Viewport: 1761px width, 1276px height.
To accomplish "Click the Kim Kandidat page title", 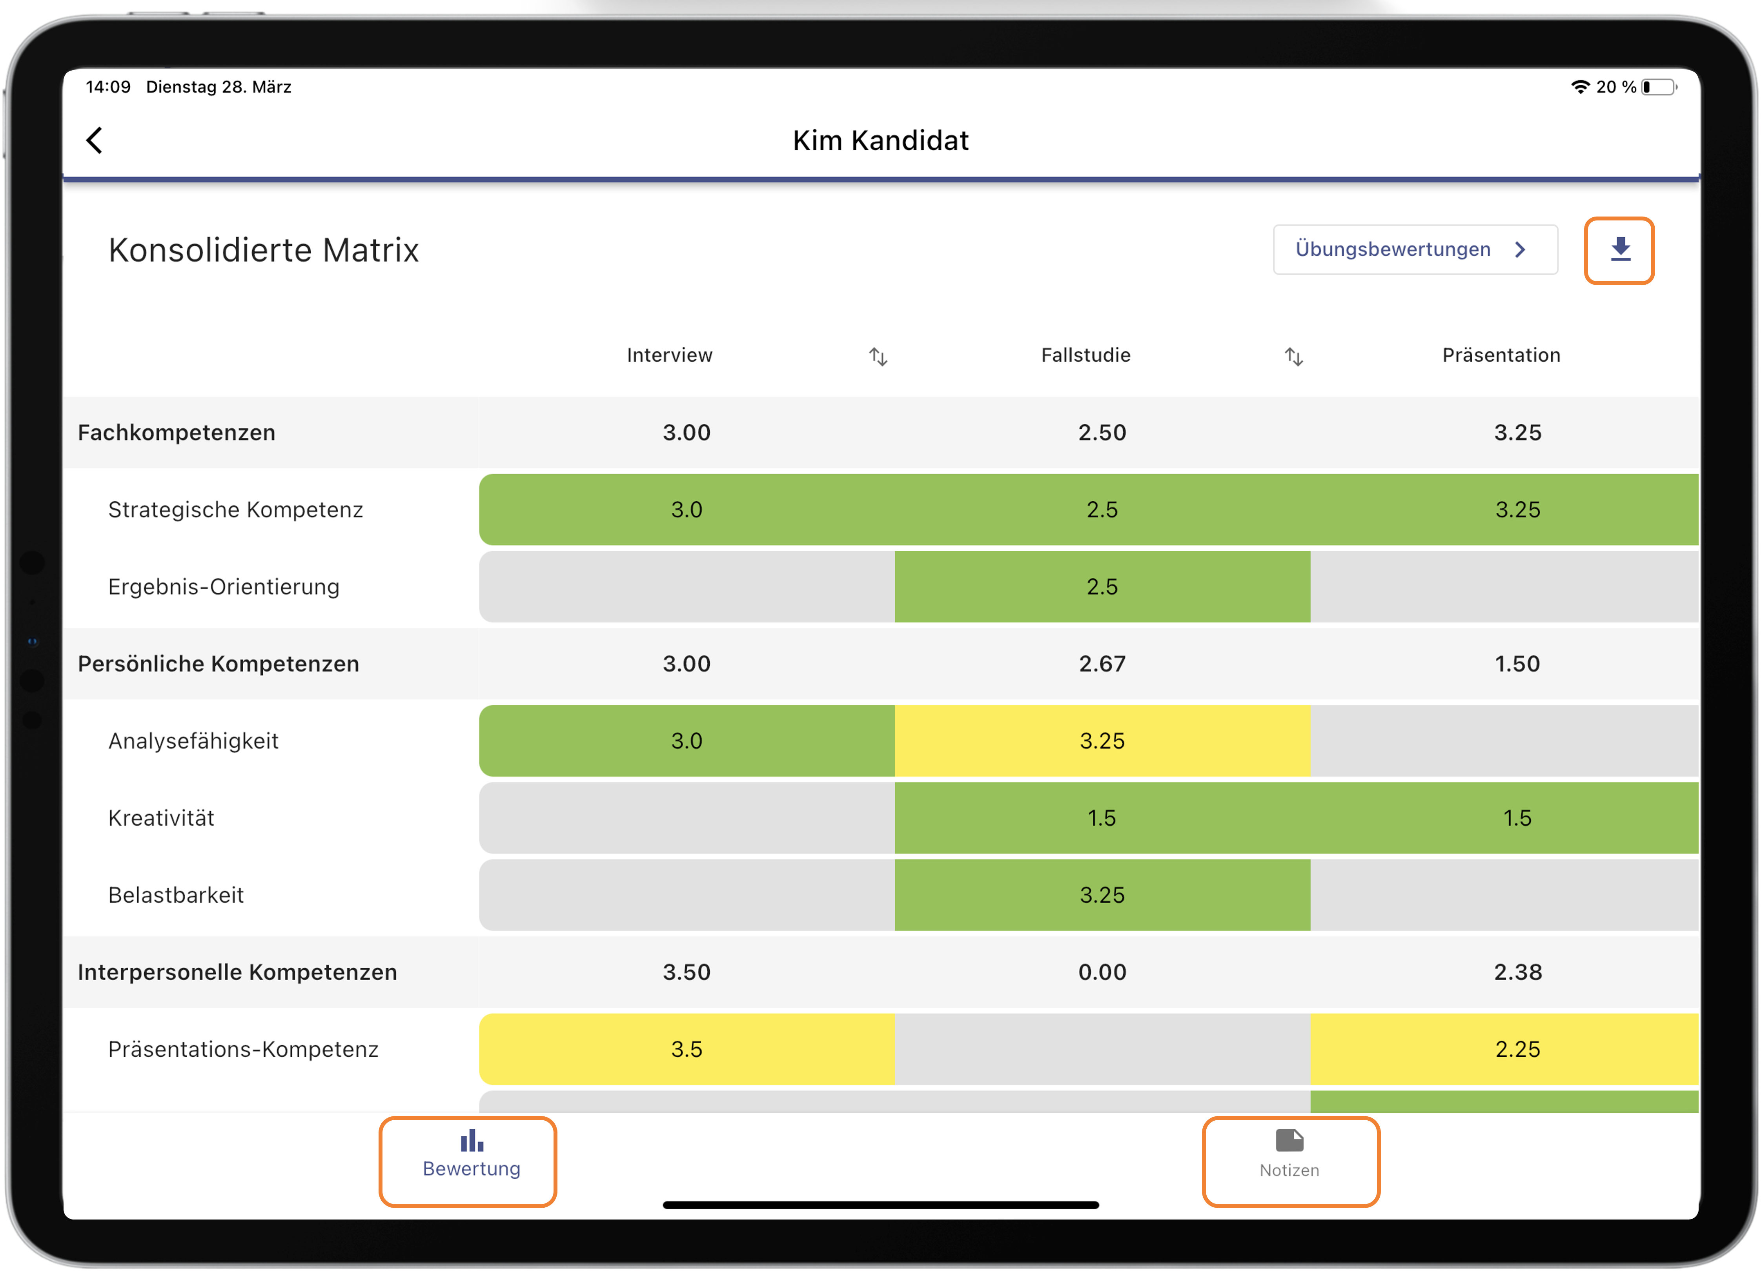I will pos(880,140).
